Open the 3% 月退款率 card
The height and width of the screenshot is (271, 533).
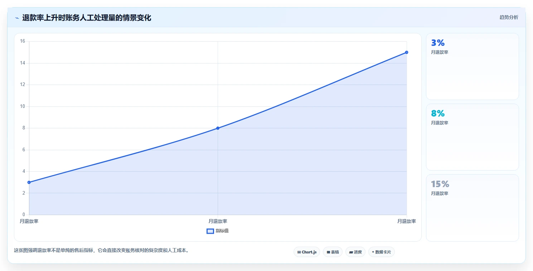point(472,66)
